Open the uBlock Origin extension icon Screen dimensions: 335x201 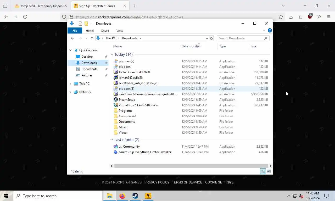point(310,17)
